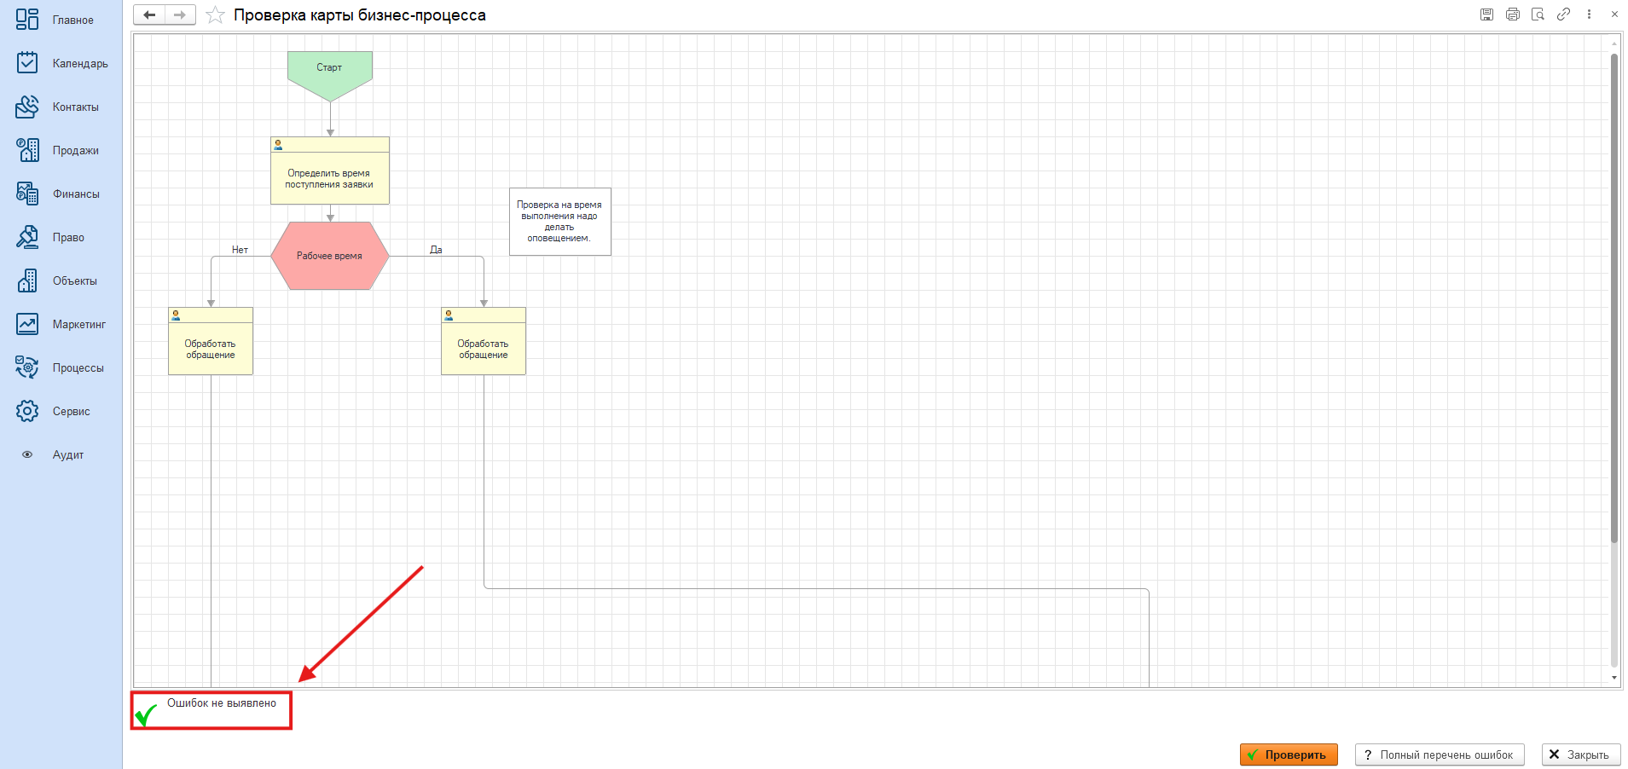Viewport: 1628px width, 769px height.
Task: Open the Календарь sidebar icon
Action: tap(27, 63)
